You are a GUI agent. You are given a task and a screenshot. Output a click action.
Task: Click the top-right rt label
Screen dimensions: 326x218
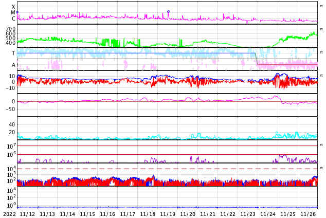tap(321, 6)
